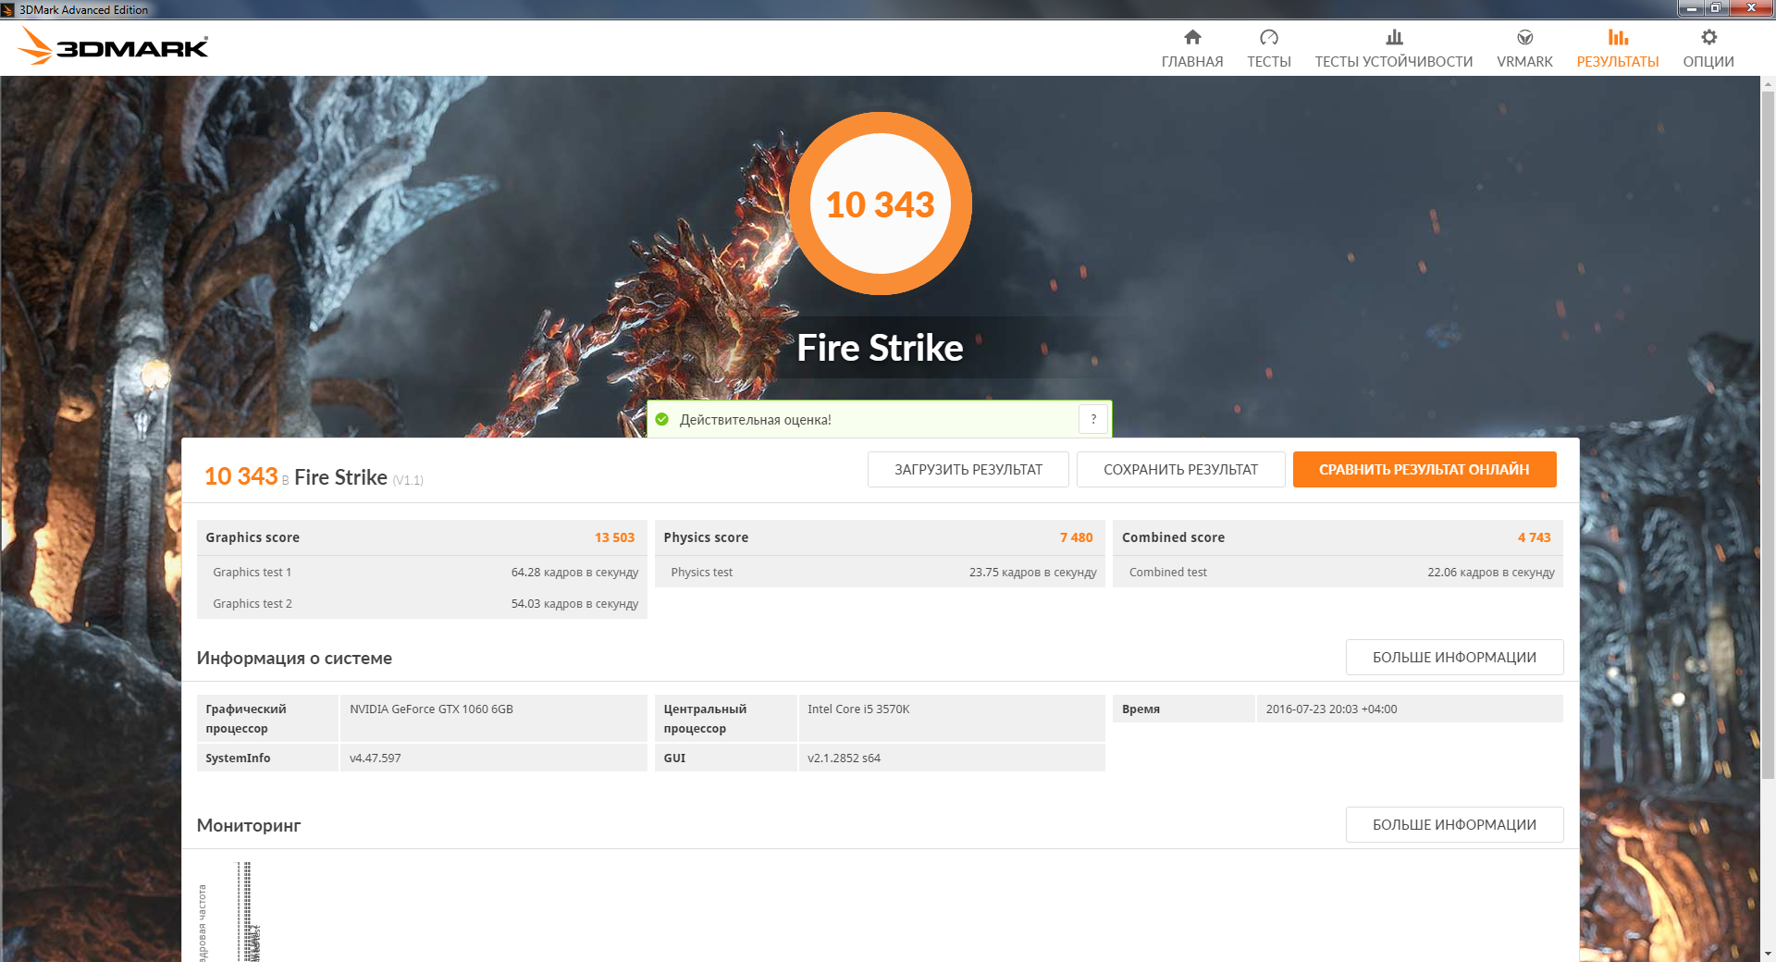Viewport: 1776px width, 962px height.
Task: Click the 3DMark logo
Action: pos(113,45)
